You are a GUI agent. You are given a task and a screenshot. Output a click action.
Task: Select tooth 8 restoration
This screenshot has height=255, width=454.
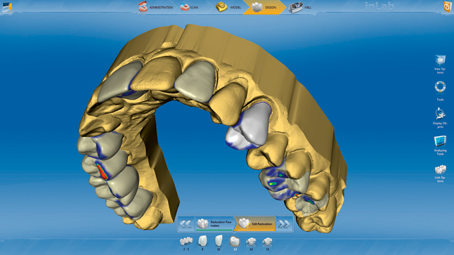202,242
